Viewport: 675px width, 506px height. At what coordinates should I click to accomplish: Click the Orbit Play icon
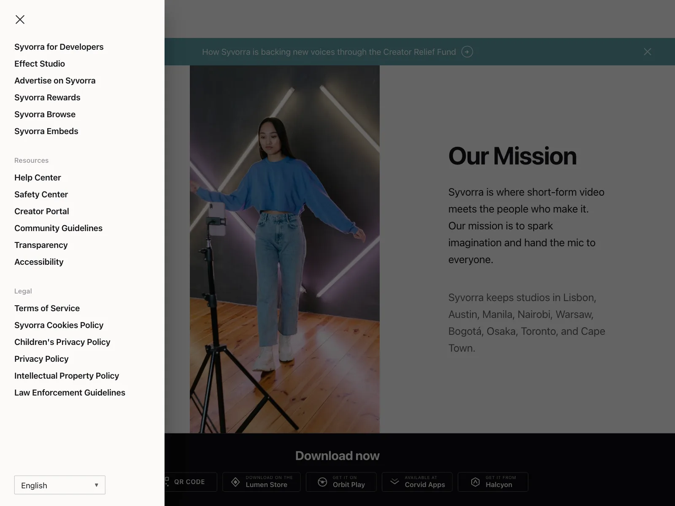(322, 482)
